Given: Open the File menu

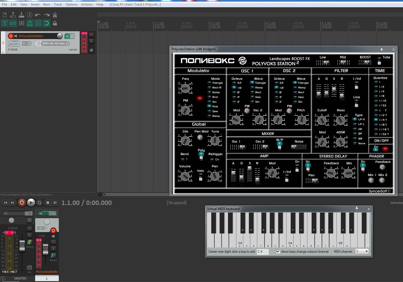Looking at the screenshot, I should point(4,4).
